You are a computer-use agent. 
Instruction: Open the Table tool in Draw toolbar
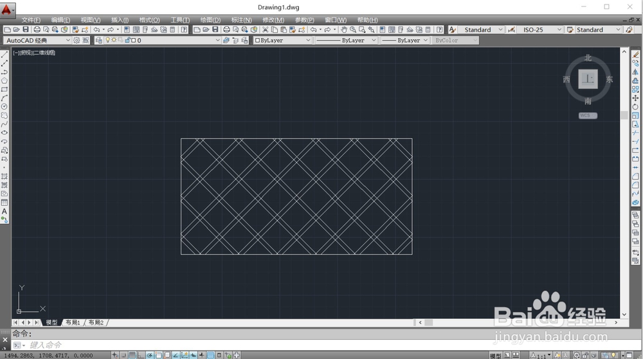click(5, 203)
